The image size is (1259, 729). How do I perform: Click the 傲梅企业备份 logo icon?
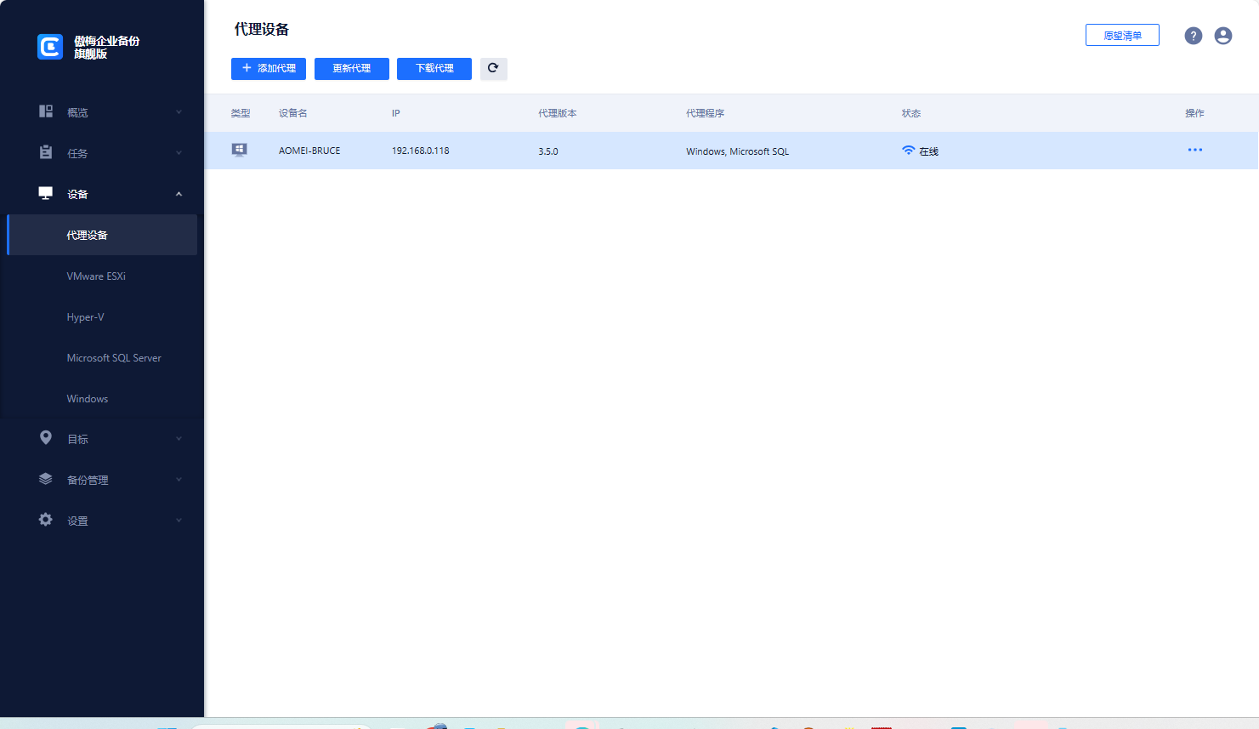[50, 47]
